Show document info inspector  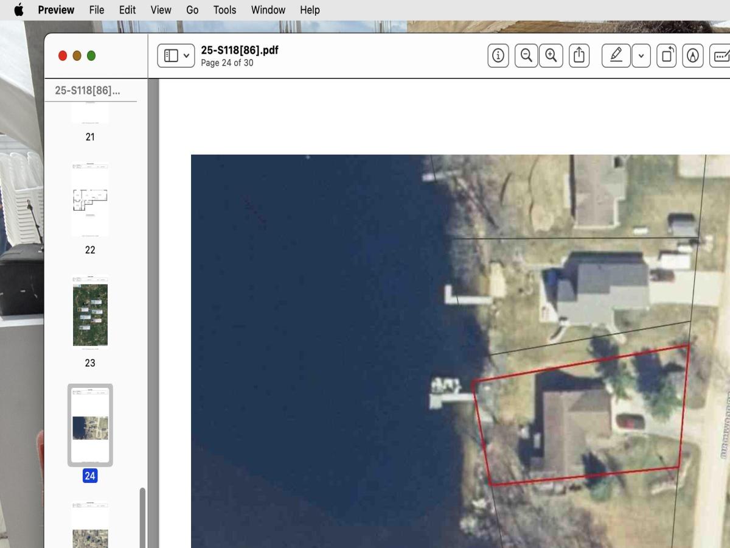click(x=498, y=55)
